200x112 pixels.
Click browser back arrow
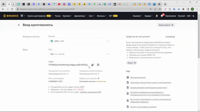(x=3, y=9)
